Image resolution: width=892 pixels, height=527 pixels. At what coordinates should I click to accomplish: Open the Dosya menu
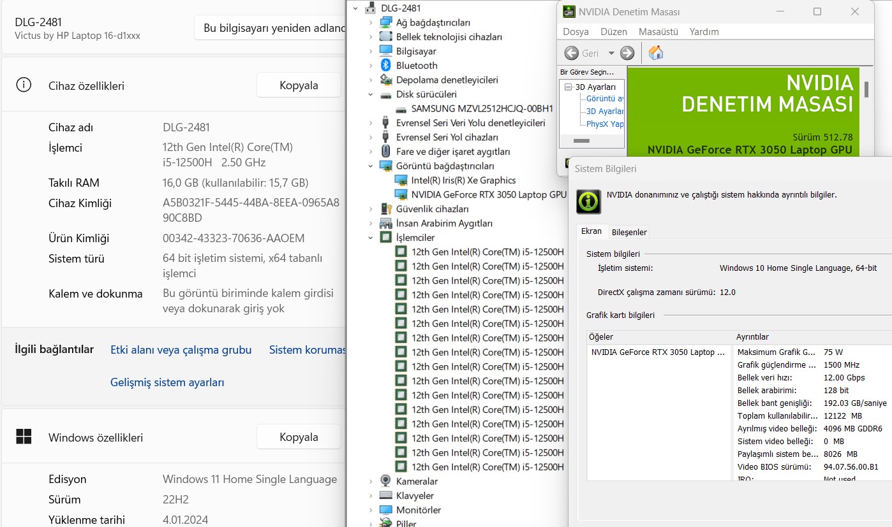click(x=576, y=31)
